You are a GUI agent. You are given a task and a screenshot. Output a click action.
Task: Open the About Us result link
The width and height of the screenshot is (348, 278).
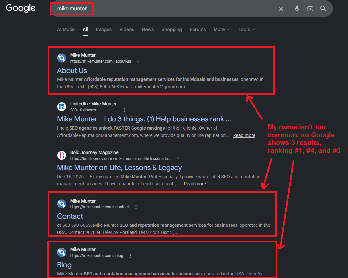(72, 70)
